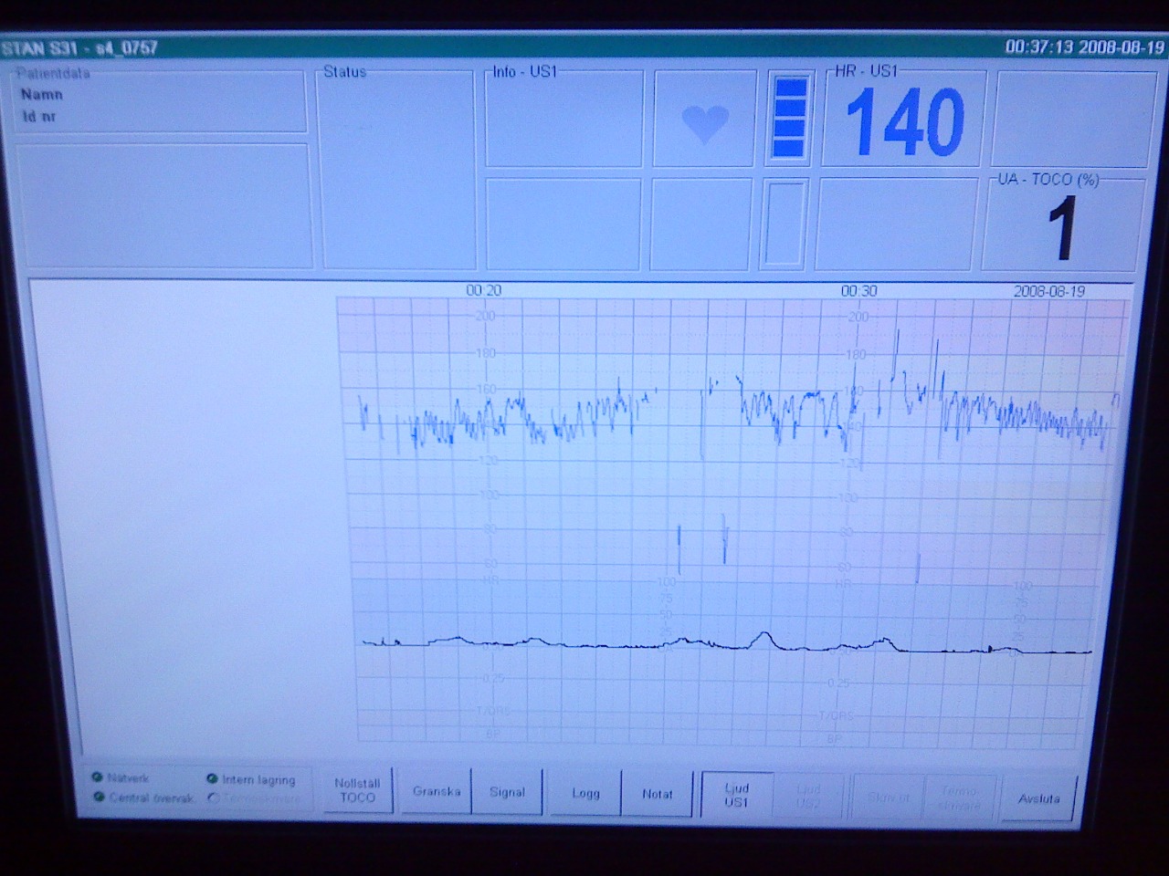The height and width of the screenshot is (876, 1169).
Task: Click the blue heart pulse icon
Action: (x=705, y=122)
